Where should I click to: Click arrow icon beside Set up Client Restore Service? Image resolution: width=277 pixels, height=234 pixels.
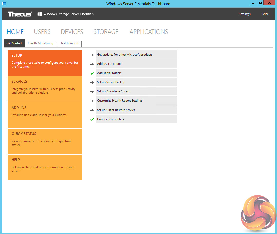(92, 110)
